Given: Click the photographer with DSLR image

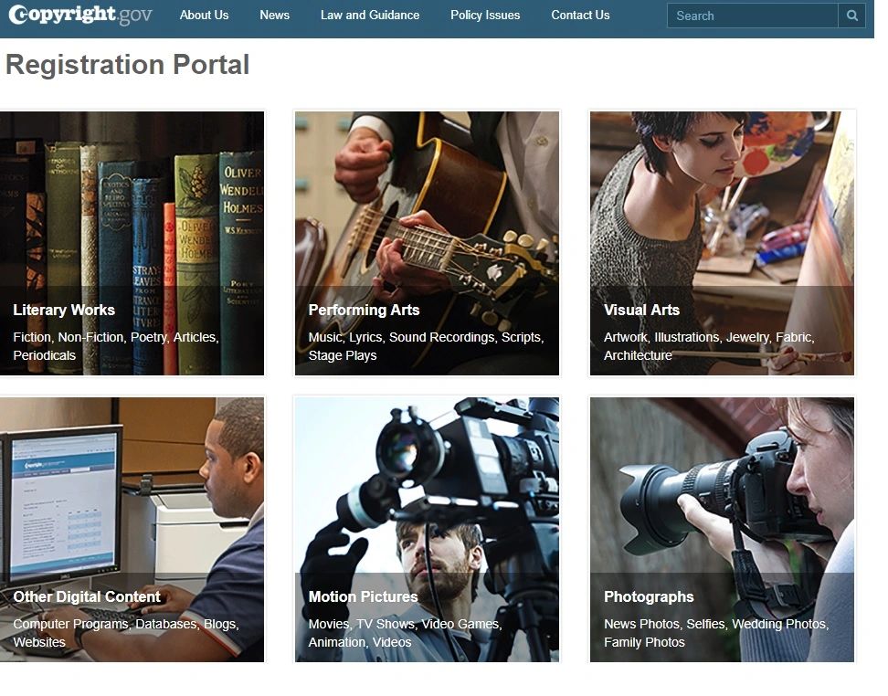Looking at the screenshot, I should (722, 484).
